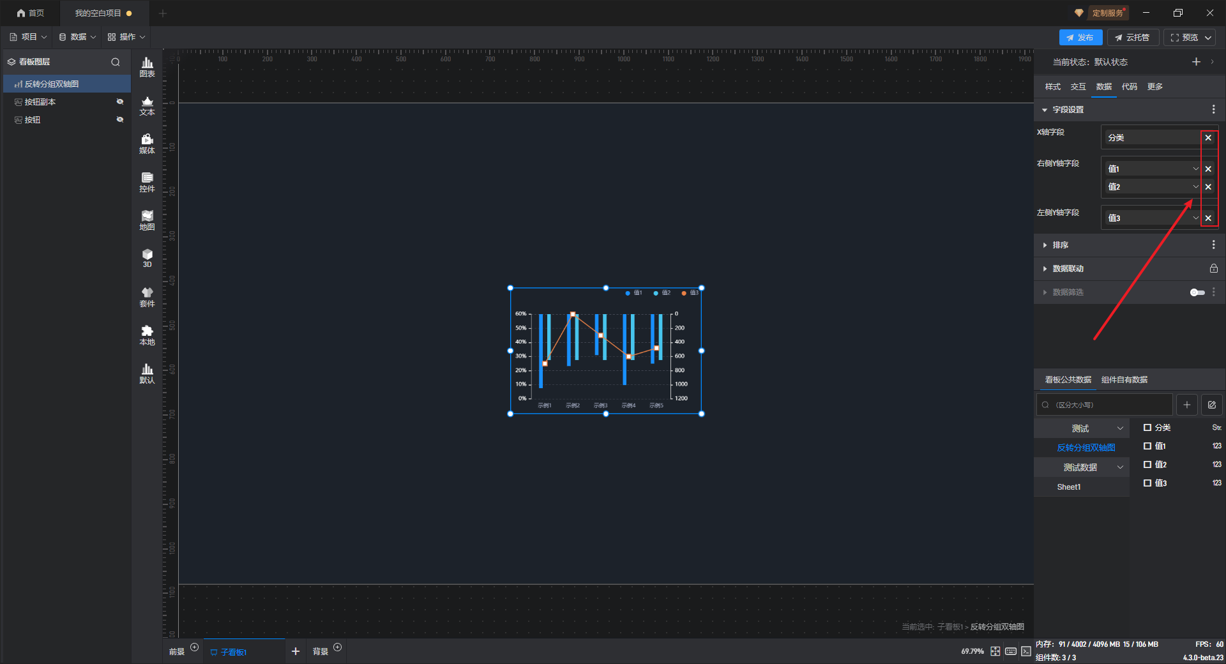
Task: Remove the 值3 left Y-axis field
Action: pos(1208,218)
